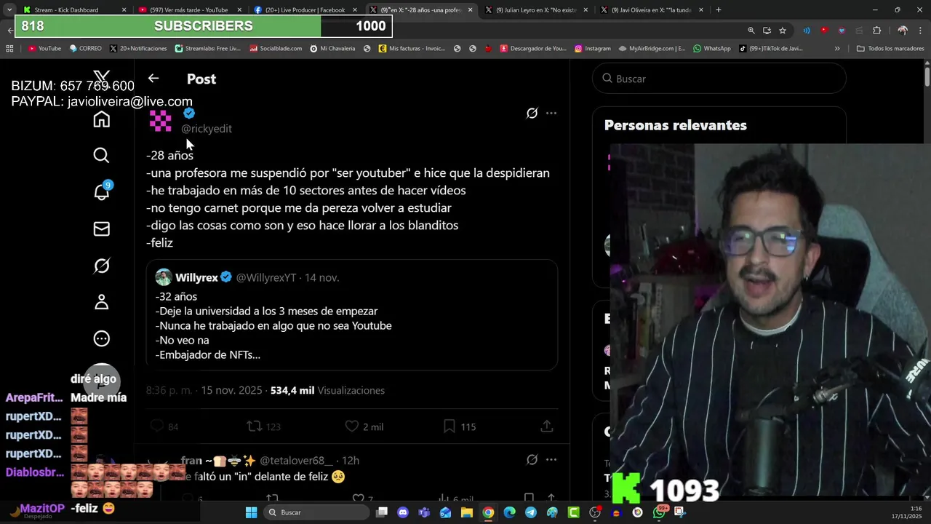
Task: Open the tab search dropdown arrow
Action: [9, 10]
